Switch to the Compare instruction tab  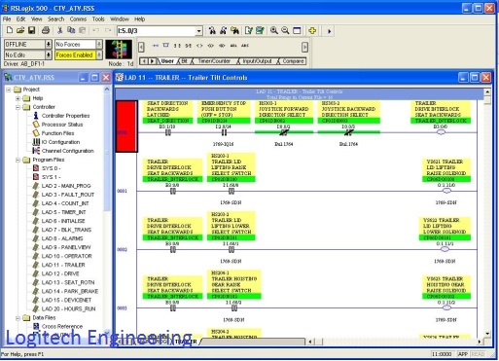[x=293, y=61]
